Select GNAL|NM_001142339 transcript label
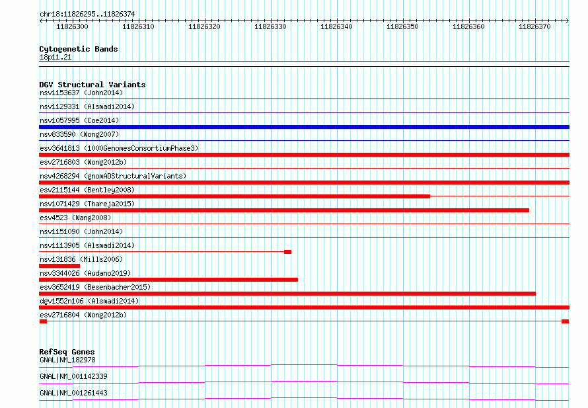This screenshot has width=588, height=408. (73, 376)
